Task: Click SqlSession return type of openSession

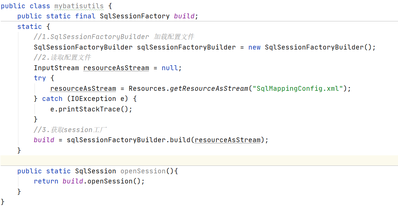Action: click(x=95, y=171)
